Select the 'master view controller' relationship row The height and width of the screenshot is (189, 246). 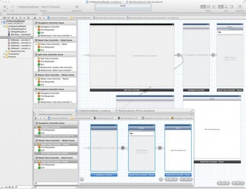pos(56,68)
